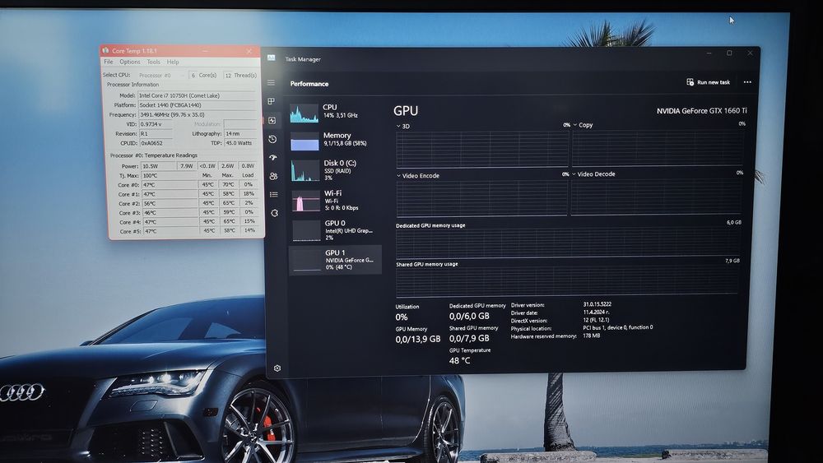Click the 3D engine utilization graph
The height and width of the screenshot is (463, 823).
point(482,149)
